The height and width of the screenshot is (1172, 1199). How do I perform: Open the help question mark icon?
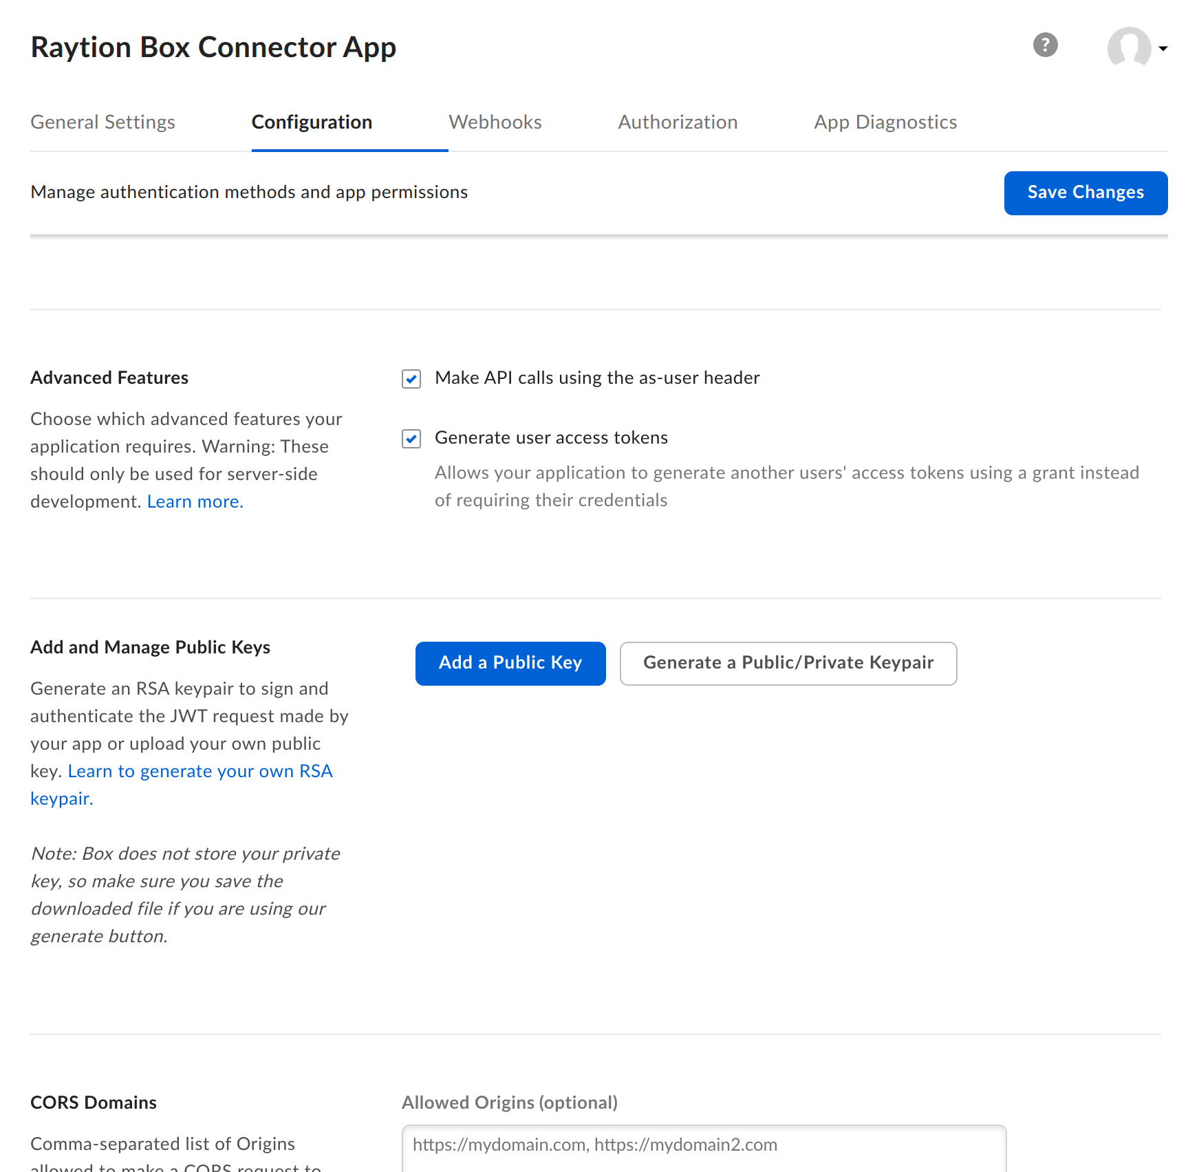click(x=1044, y=45)
